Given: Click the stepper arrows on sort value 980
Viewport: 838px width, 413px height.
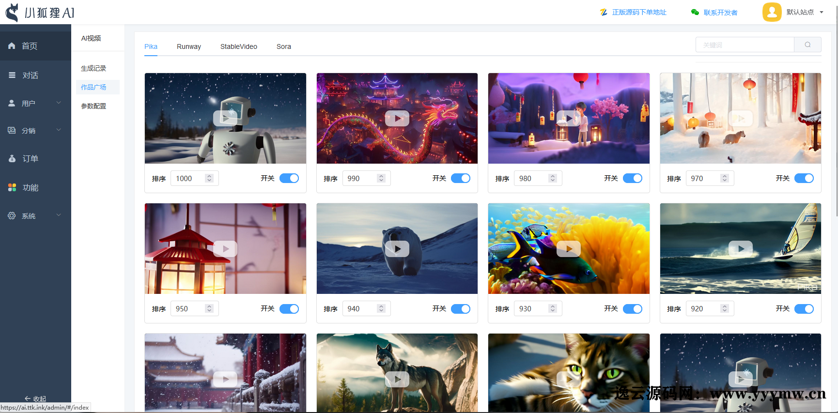Looking at the screenshot, I should [553, 178].
